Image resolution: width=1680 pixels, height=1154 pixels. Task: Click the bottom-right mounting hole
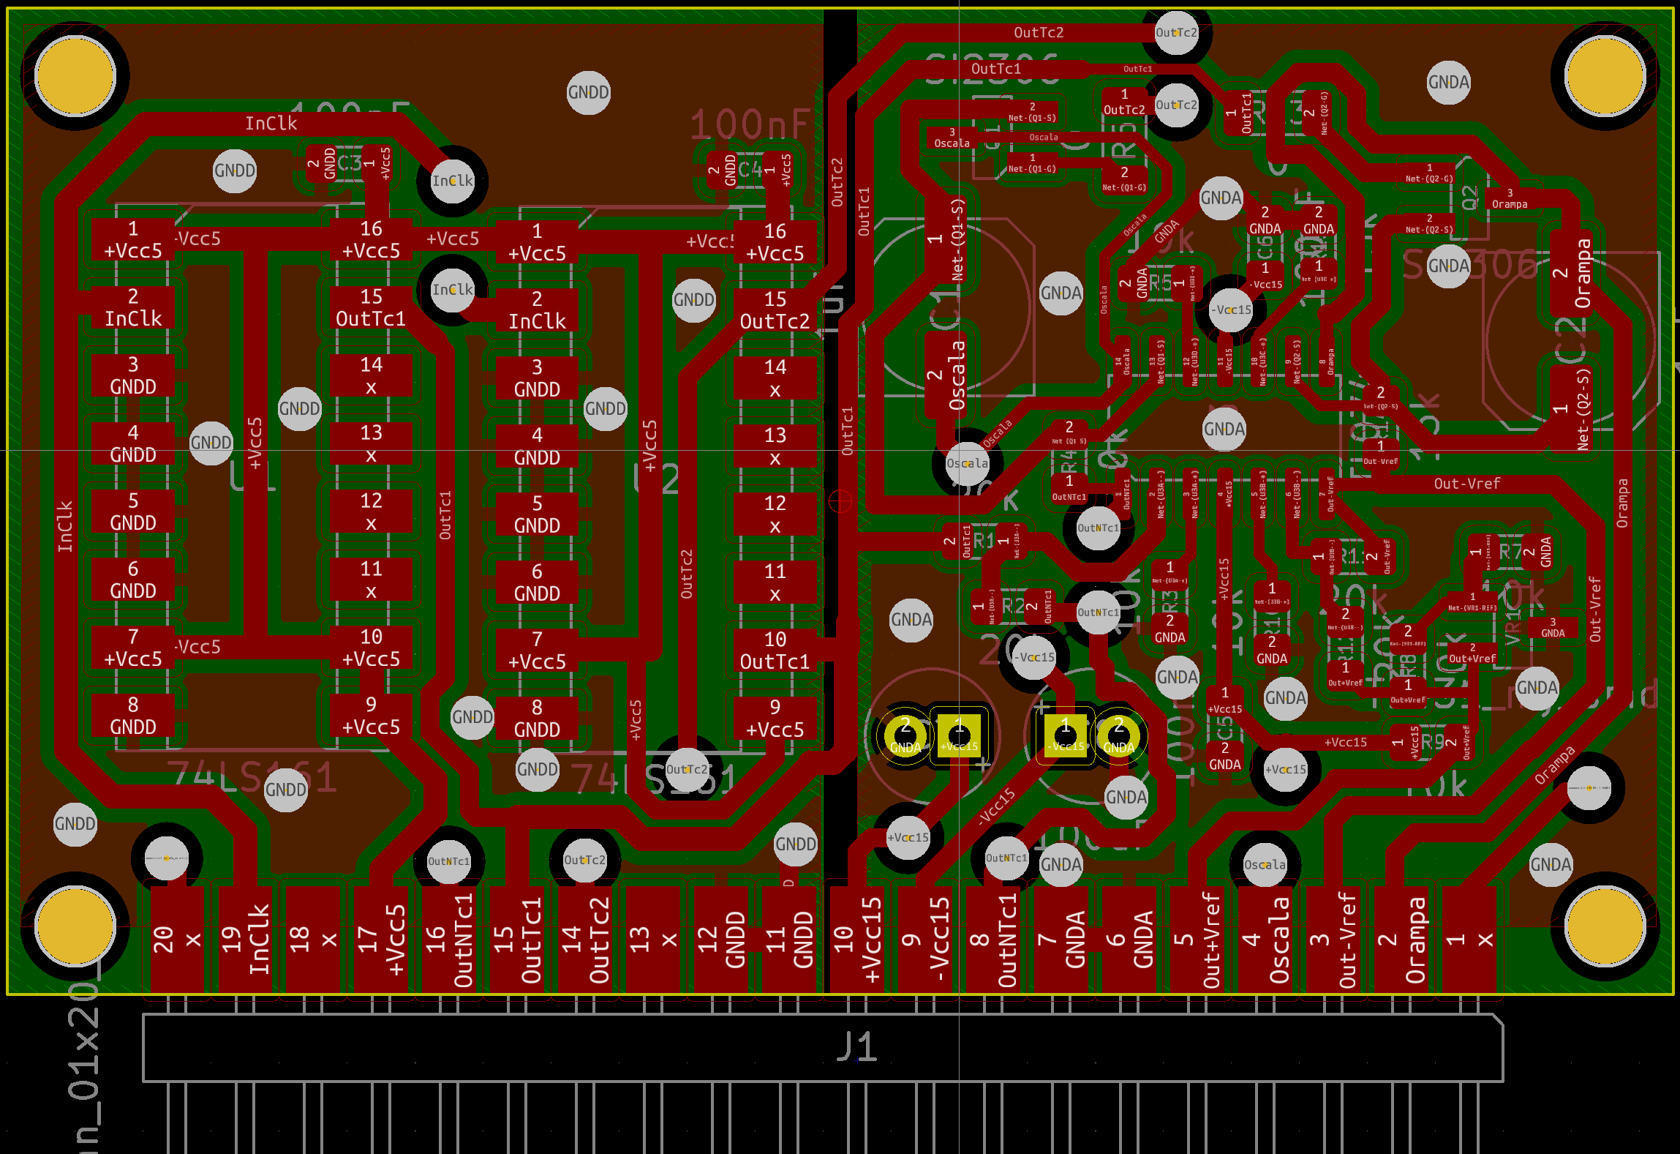pyautogui.click(x=1604, y=926)
